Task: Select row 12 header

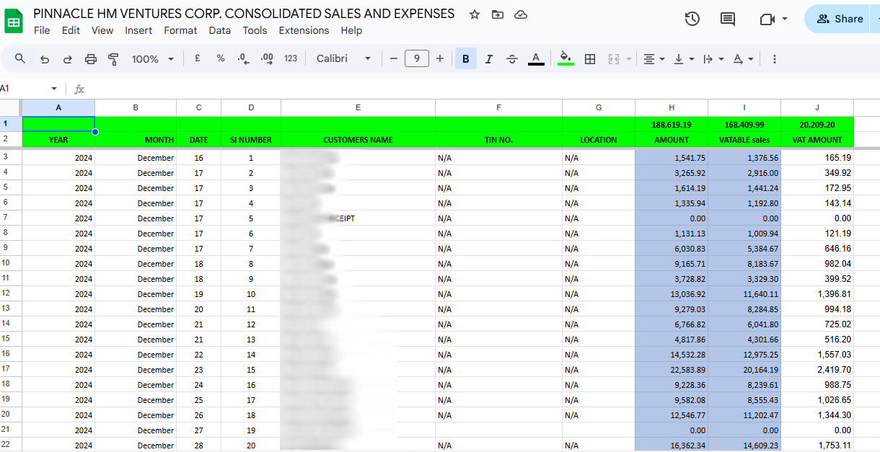Action: [x=11, y=293]
